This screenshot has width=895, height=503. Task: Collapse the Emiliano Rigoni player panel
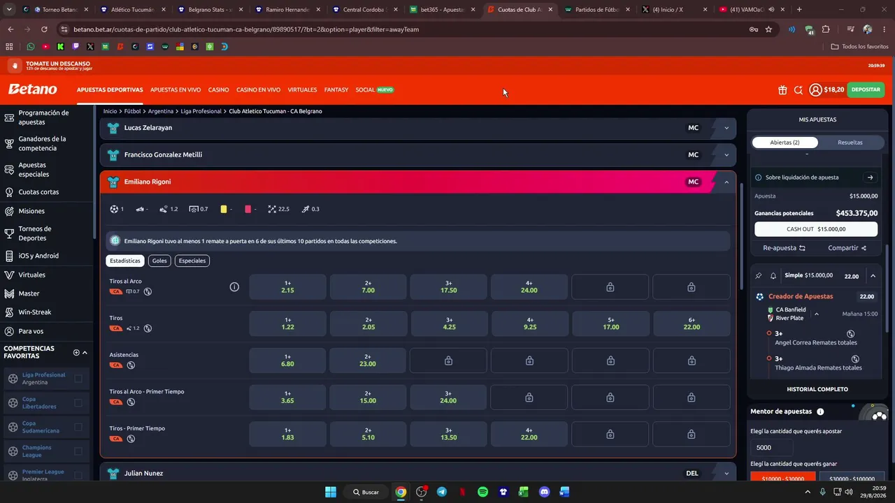pyautogui.click(x=726, y=182)
